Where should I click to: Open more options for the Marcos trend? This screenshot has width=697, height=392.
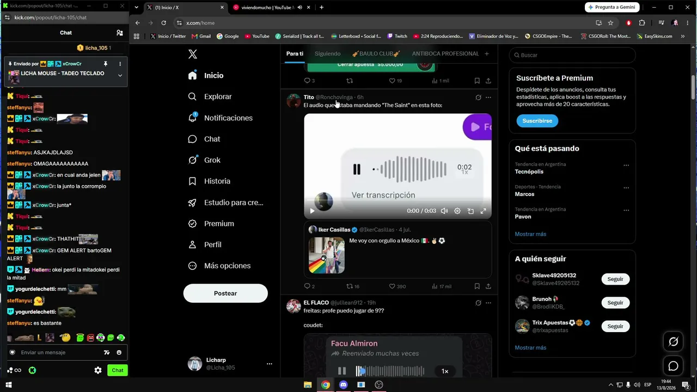[x=626, y=188]
